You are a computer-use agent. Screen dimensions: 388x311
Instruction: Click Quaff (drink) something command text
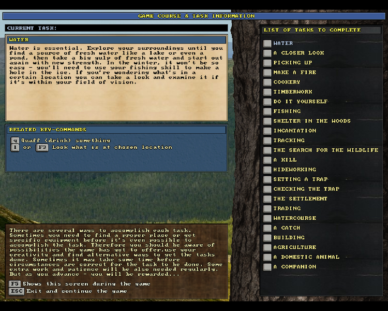(x=65, y=140)
